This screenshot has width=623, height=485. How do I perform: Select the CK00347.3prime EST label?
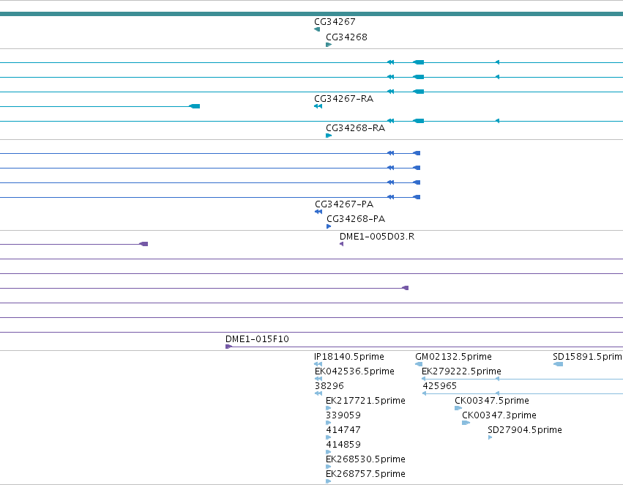(x=499, y=415)
